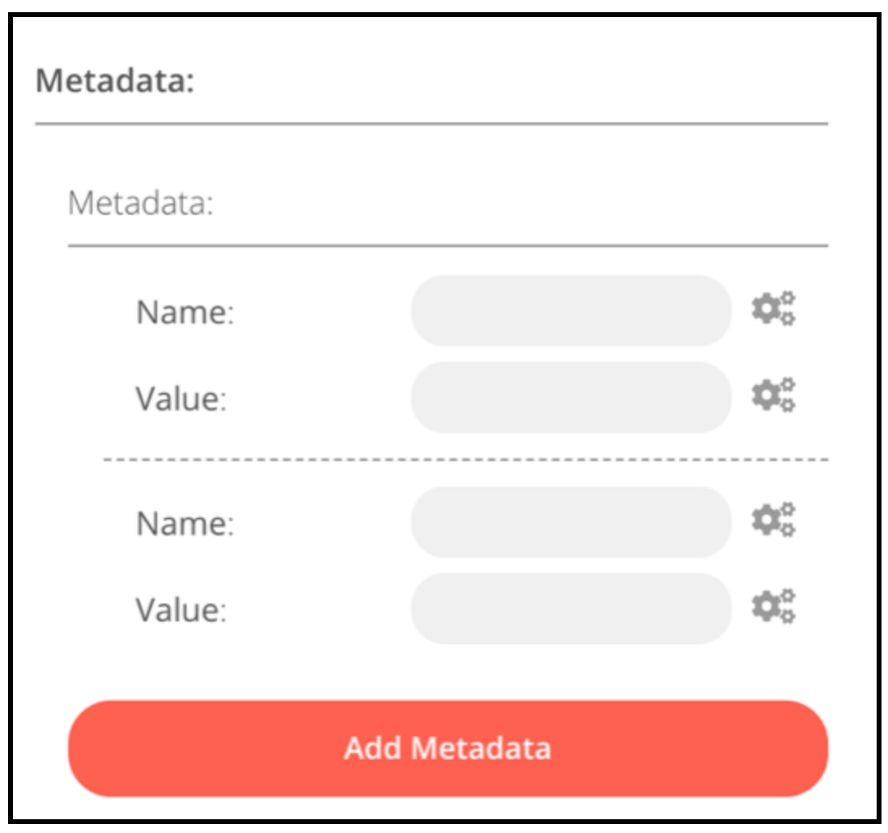Image resolution: width=888 pixels, height=833 pixels.
Task: Select the second Value input field
Action: 570,609
